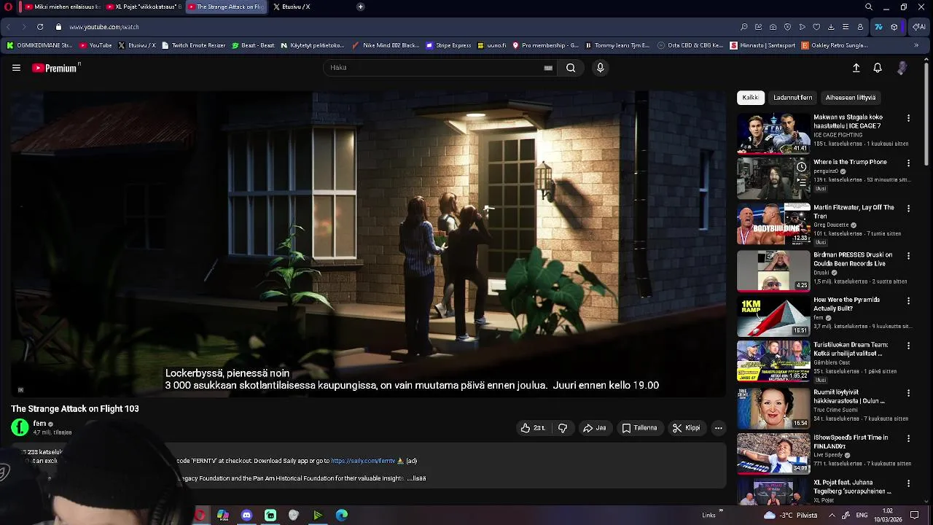Open options for Ruumiit löytyivät video
Image resolution: width=933 pixels, height=525 pixels.
(908, 393)
